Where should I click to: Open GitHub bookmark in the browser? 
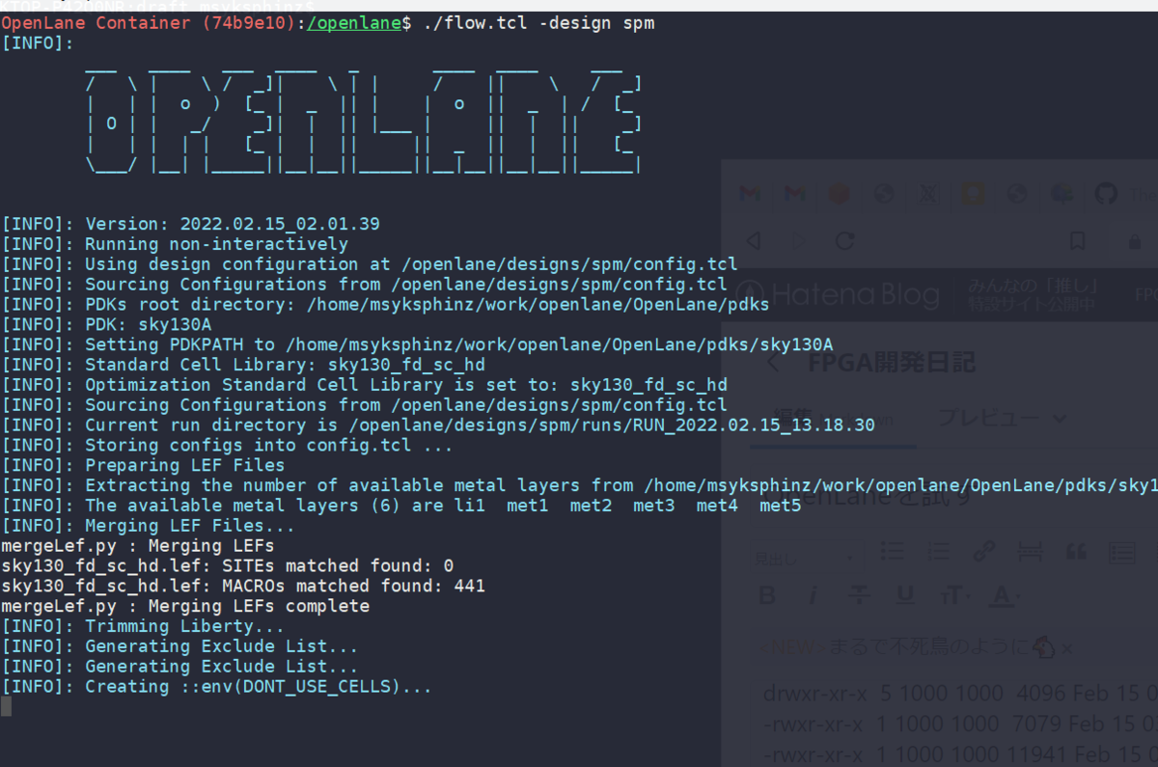pos(1106,194)
